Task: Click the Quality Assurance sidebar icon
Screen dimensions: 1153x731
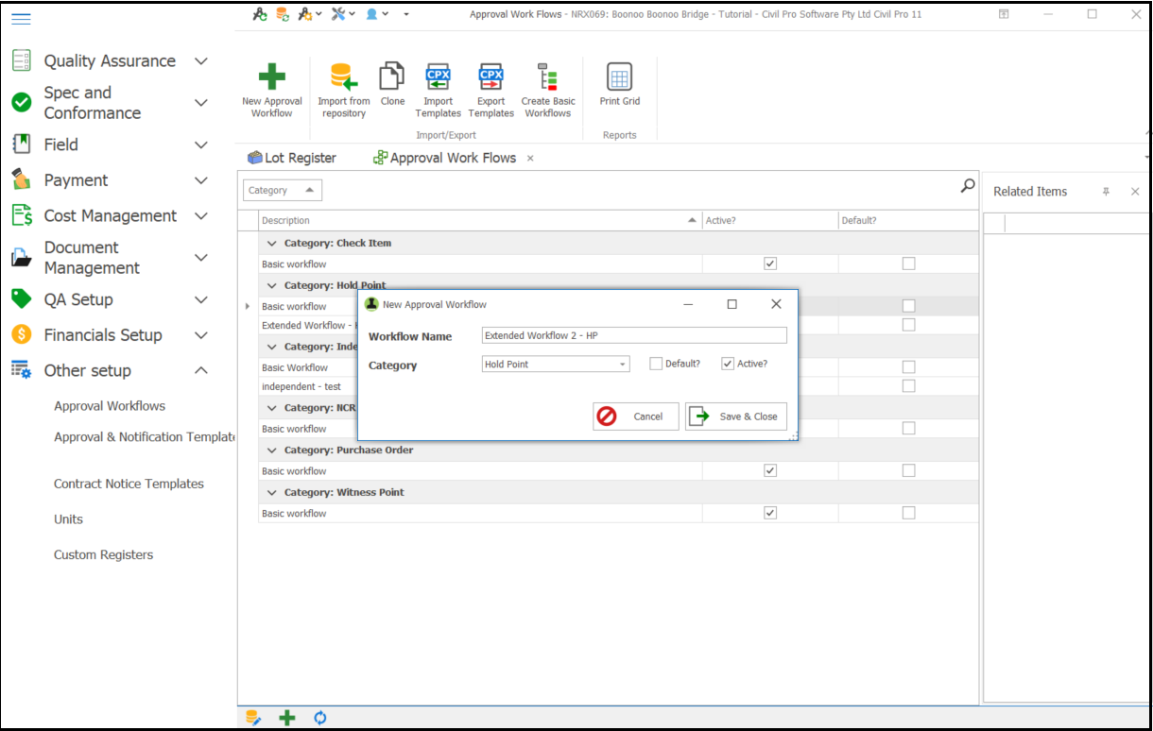Action: (x=22, y=60)
